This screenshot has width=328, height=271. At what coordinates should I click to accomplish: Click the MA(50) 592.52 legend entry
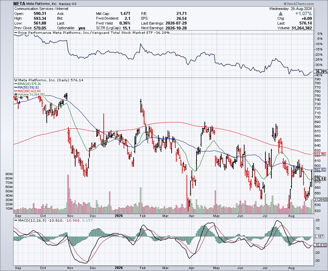pyautogui.click(x=27, y=87)
